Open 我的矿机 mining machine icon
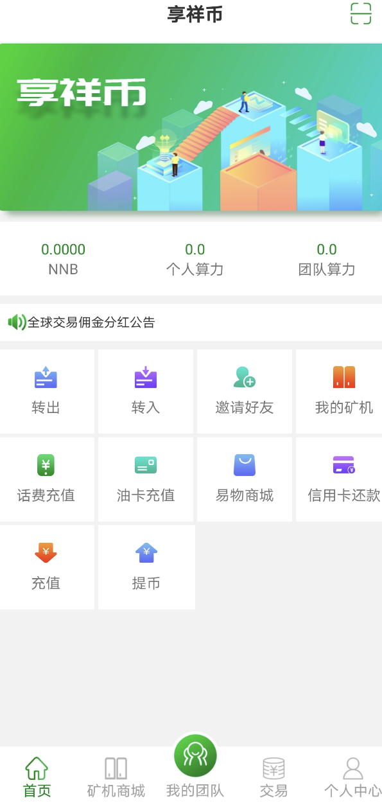Viewport: 382px width, 810px height. 344,376
